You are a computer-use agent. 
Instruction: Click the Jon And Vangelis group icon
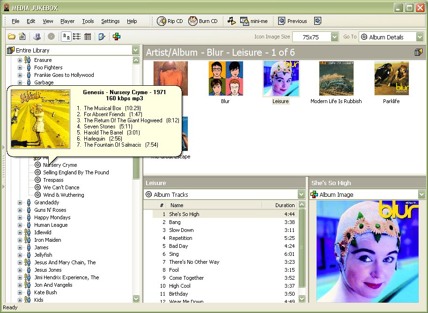pos(28,285)
